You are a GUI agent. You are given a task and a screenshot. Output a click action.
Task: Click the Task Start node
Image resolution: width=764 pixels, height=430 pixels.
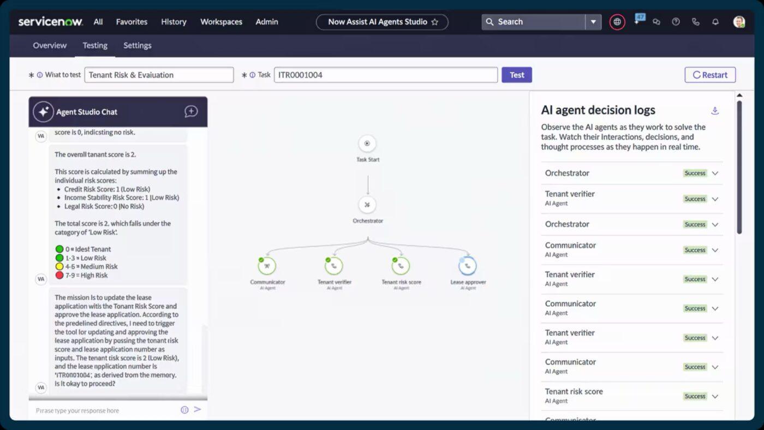pyautogui.click(x=367, y=142)
